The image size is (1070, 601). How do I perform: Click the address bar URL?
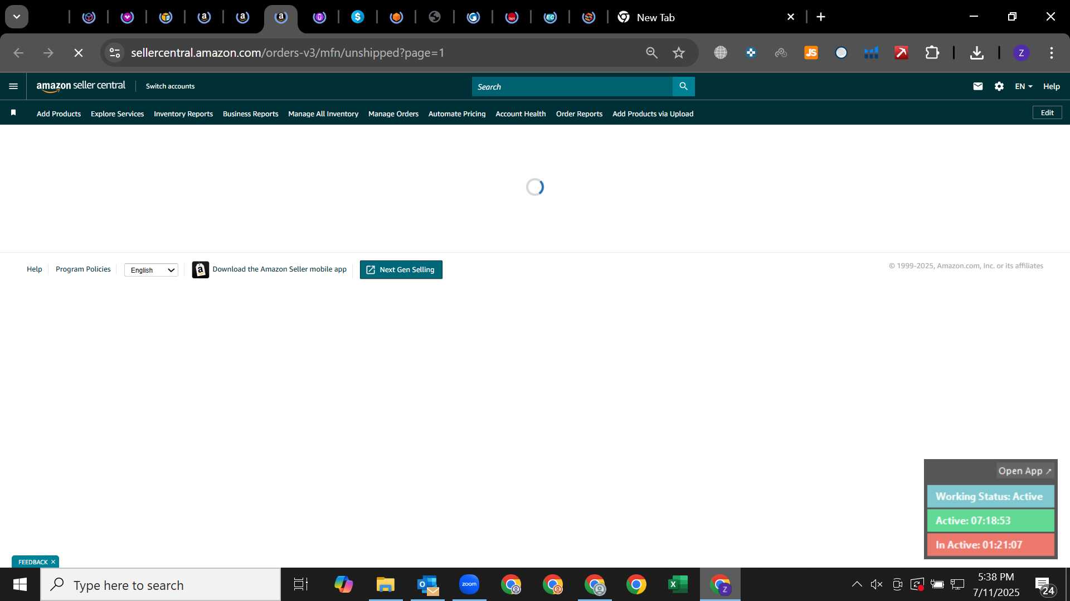pyautogui.click(x=288, y=53)
